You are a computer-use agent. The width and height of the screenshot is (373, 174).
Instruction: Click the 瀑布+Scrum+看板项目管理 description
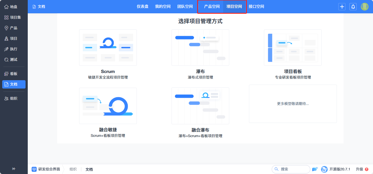200,136
